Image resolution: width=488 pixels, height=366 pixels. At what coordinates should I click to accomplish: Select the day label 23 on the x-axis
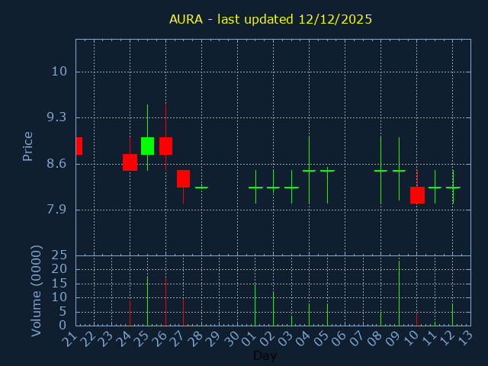(x=105, y=339)
